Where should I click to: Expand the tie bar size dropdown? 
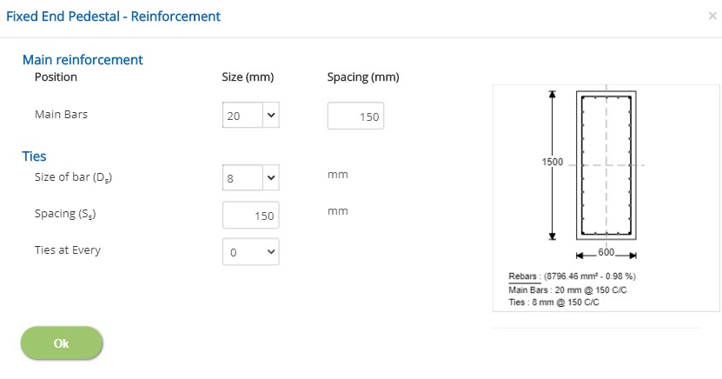click(x=251, y=177)
